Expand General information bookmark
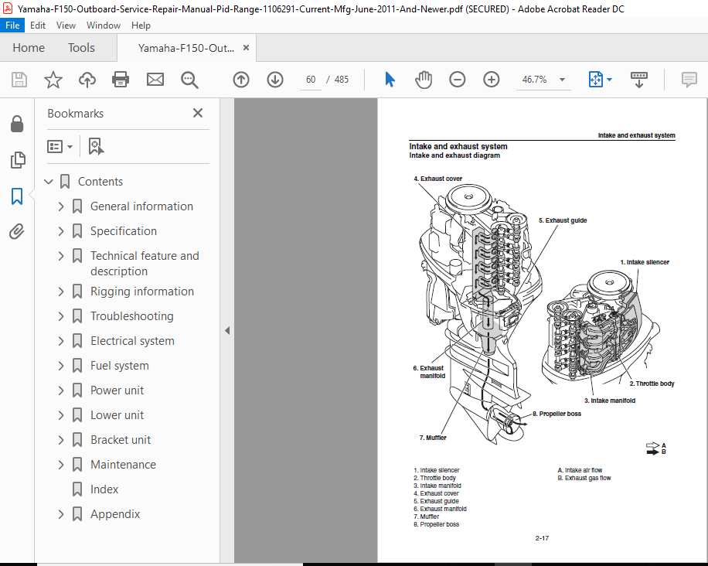The image size is (708, 566). tap(61, 206)
